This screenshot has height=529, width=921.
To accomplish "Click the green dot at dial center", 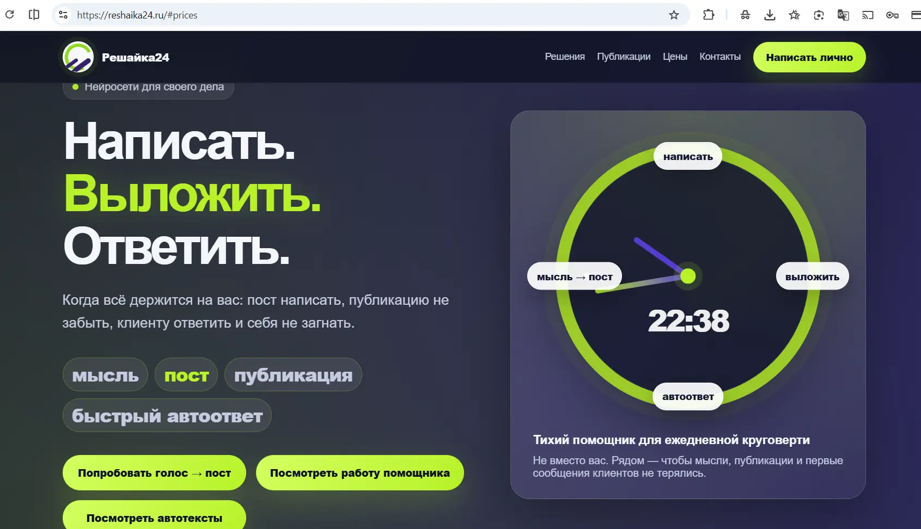I will [688, 276].
